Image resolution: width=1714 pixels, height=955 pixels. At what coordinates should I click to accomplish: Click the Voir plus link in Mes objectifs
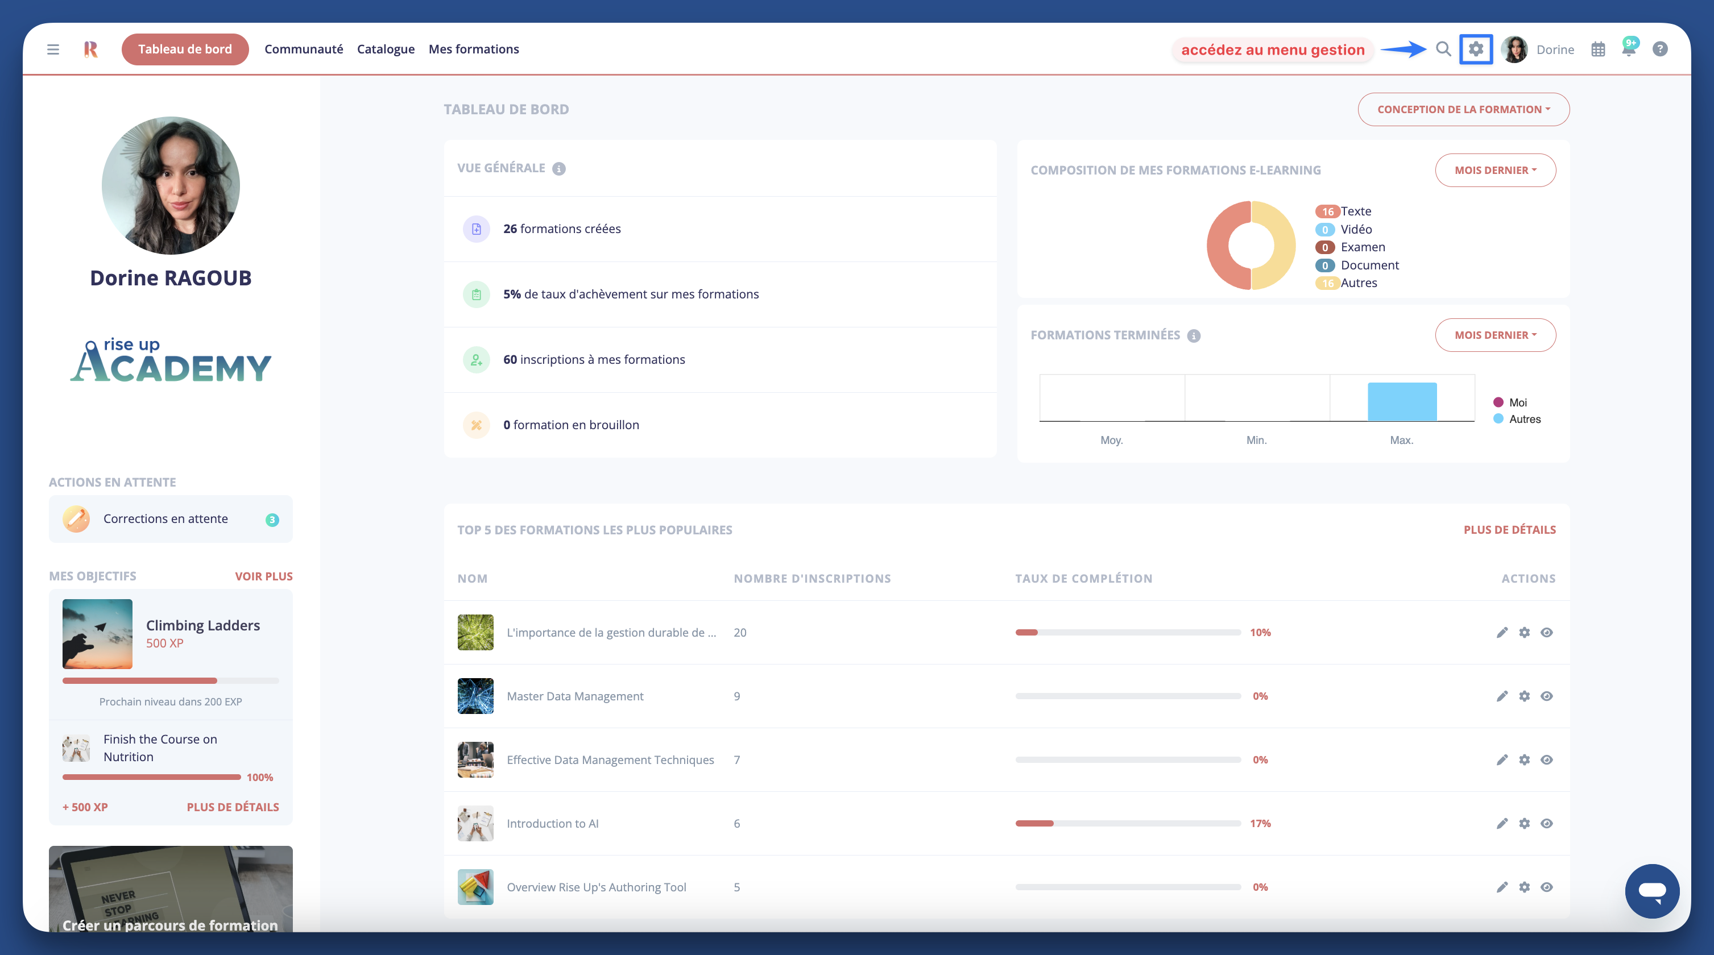tap(263, 576)
